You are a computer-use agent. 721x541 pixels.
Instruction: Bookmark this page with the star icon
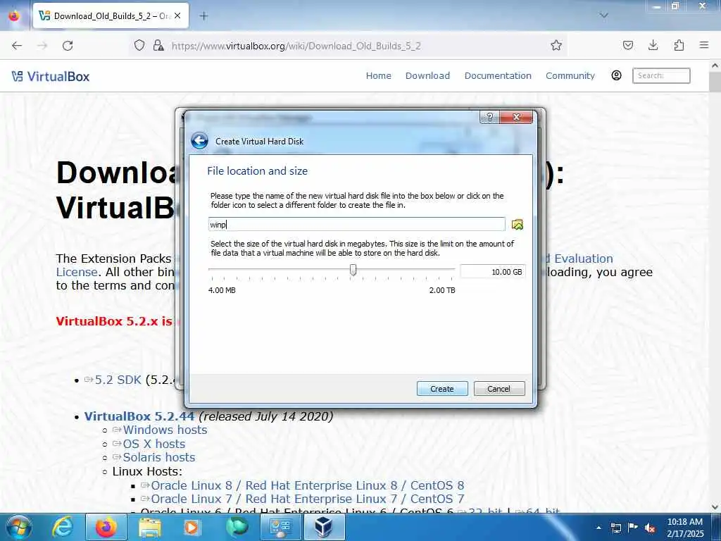(x=556, y=45)
